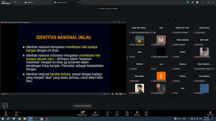Click Putri Maritza participant name
216x121 pixels.
click(x=204, y=76)
